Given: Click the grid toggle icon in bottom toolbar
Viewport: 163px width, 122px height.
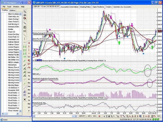Looking at the screenshot, I should point(109,116).
